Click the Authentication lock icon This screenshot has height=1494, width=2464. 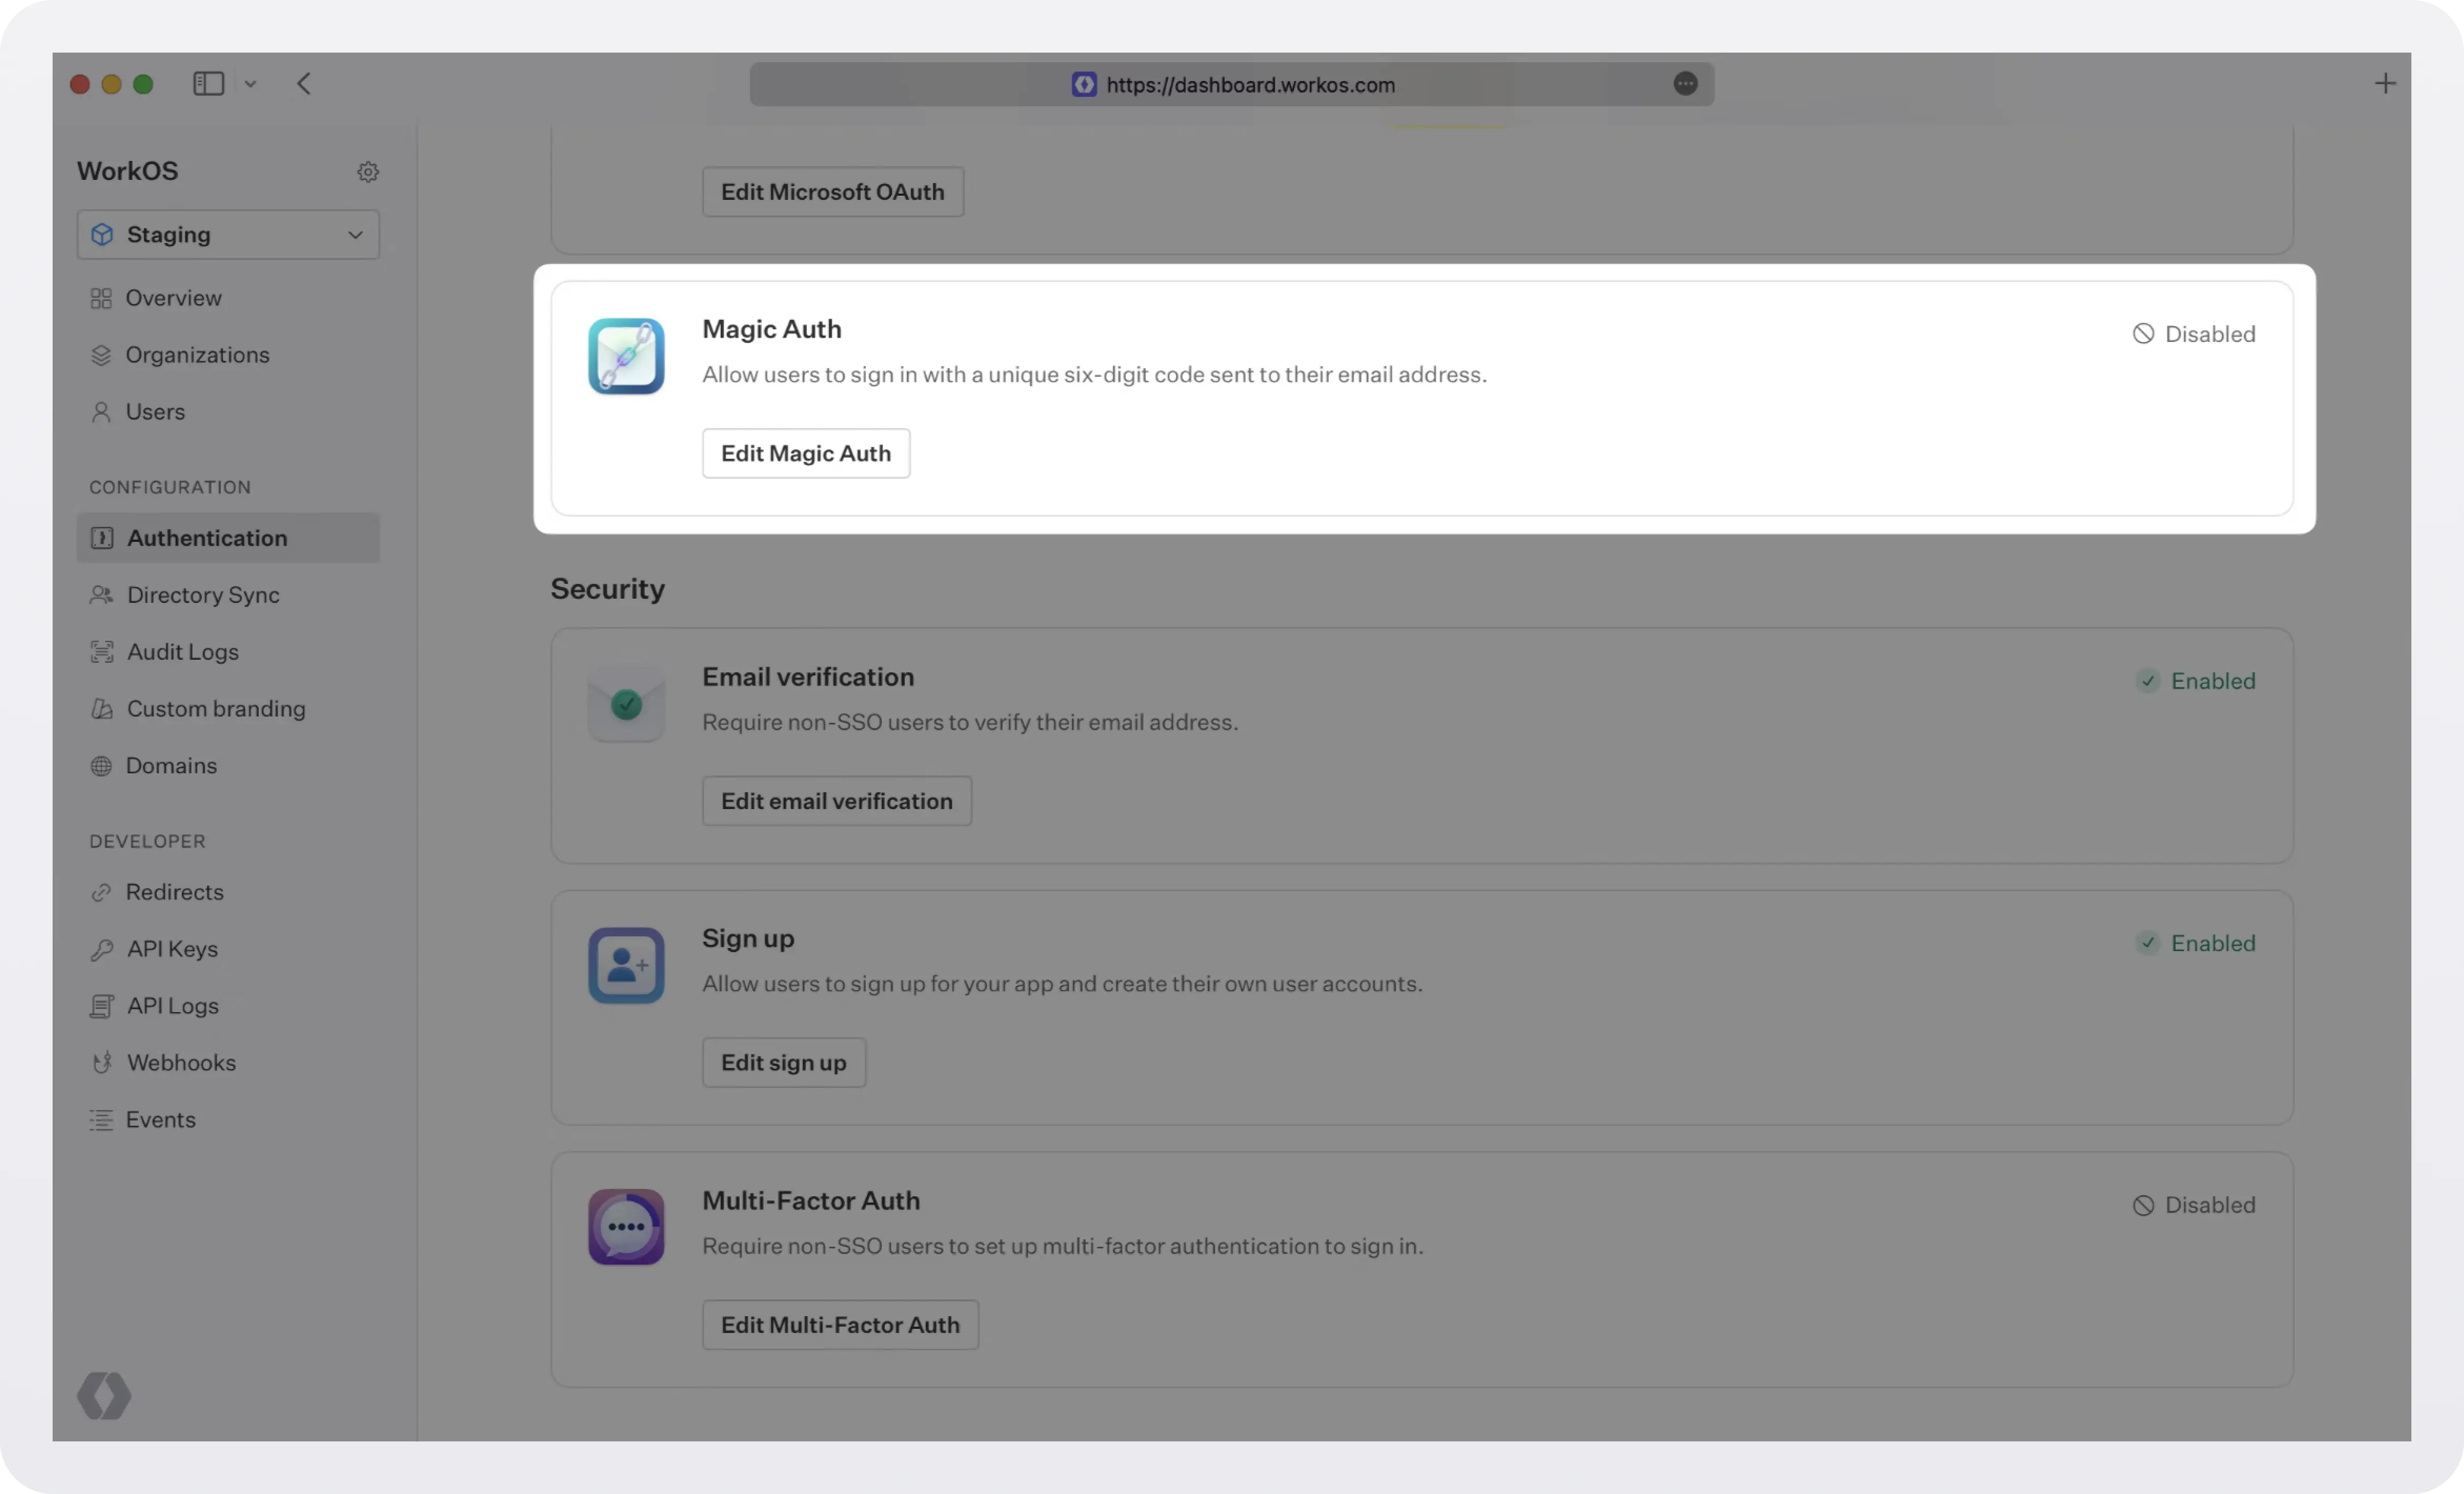pos(102,538)
